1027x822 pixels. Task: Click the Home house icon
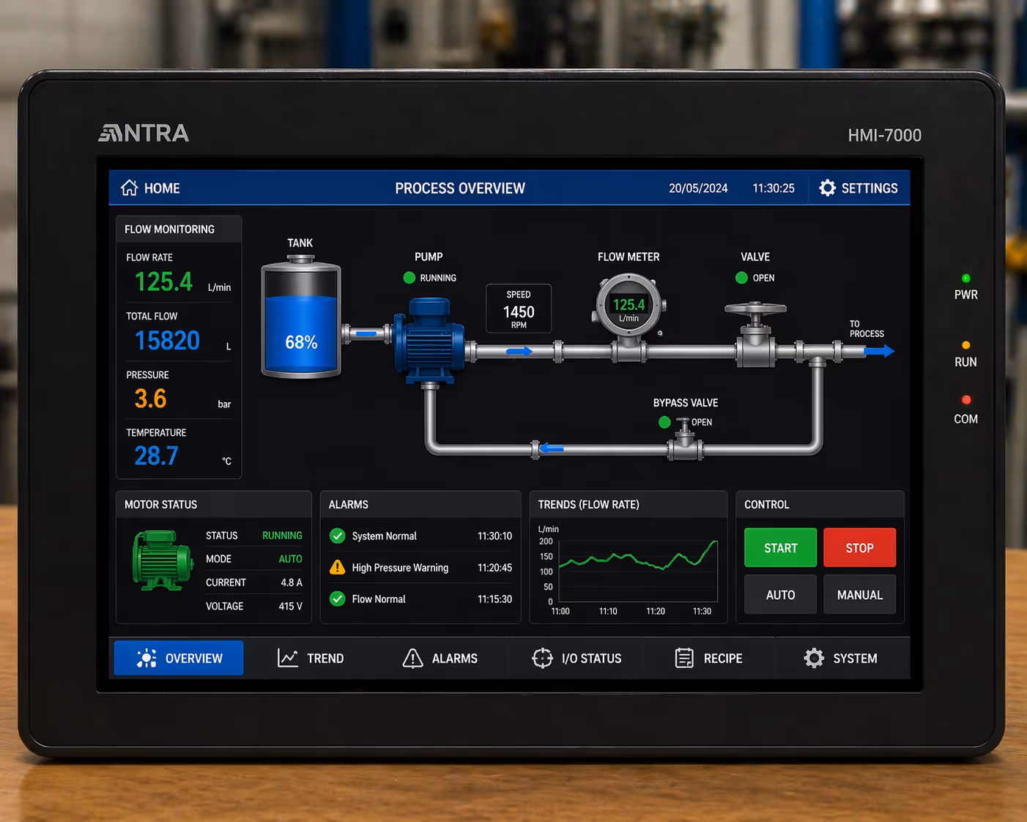129,188
